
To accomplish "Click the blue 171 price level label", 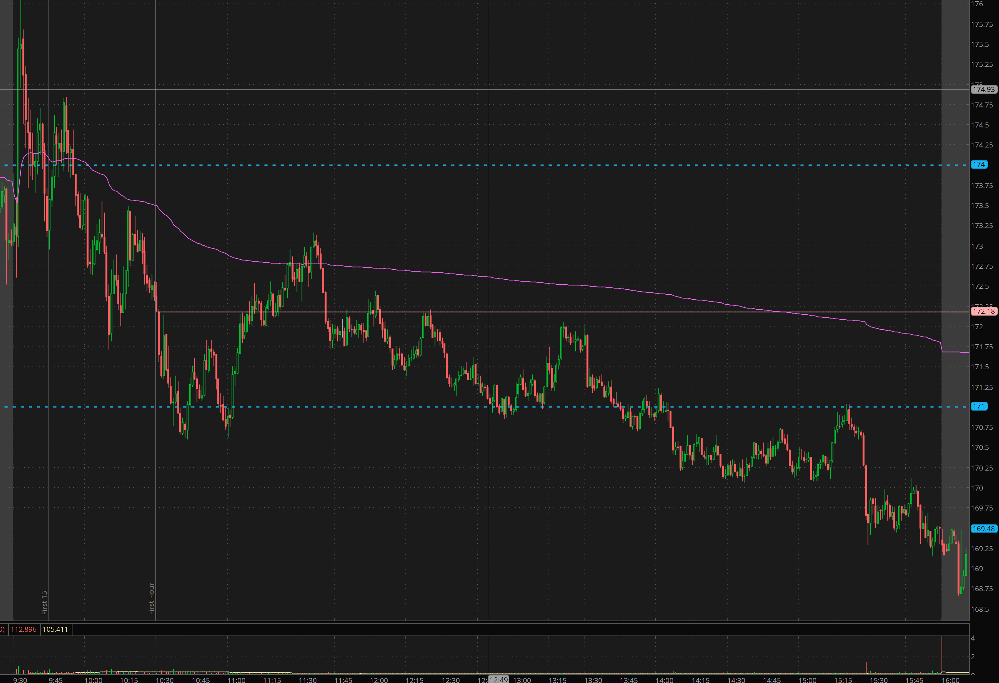I will tap(979, 406).
